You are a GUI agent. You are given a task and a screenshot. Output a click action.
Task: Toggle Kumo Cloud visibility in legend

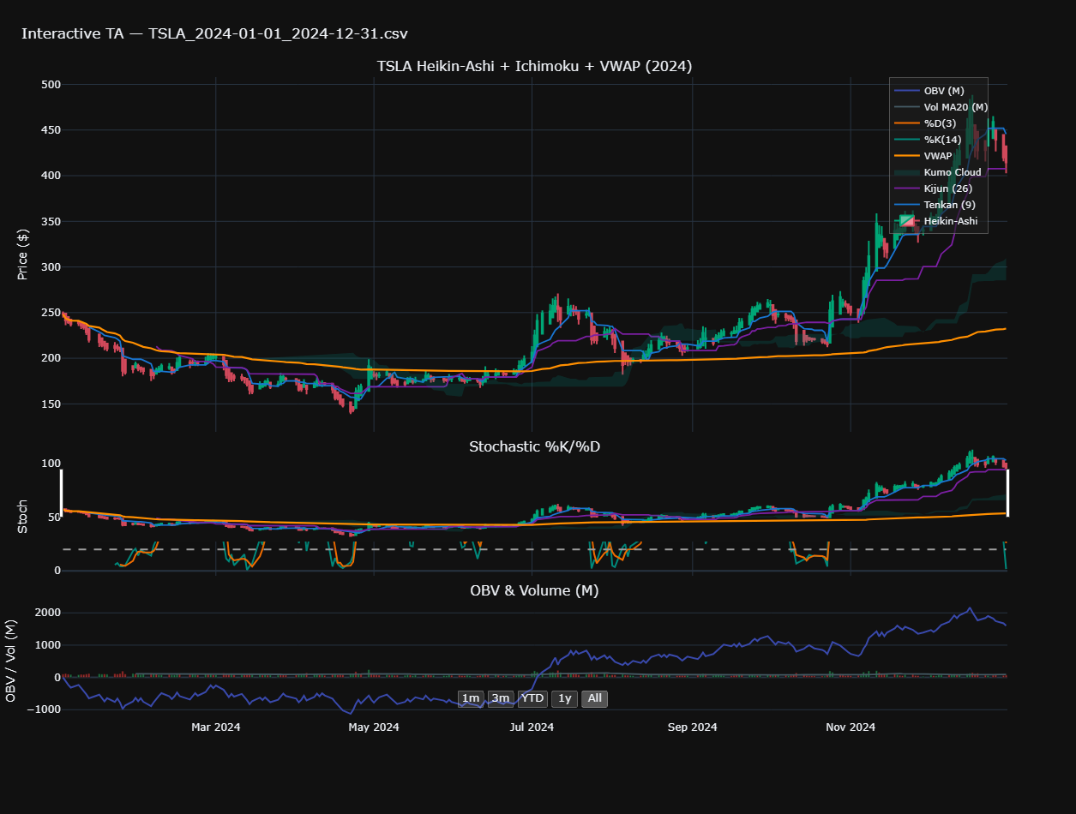[x=952, y=172]
